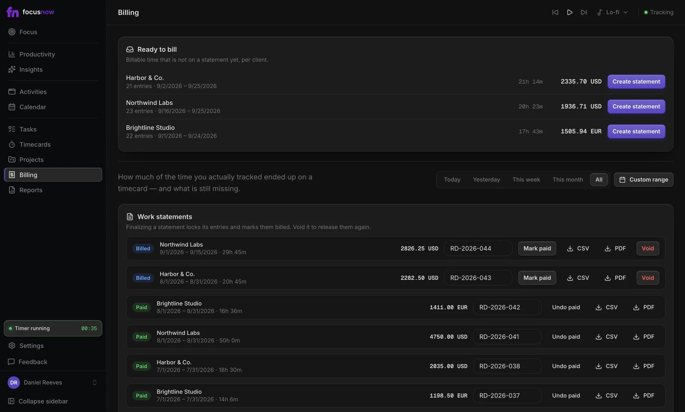Edit the RD-2026-041 statement number field
The height and width of the screenshot is (412, 685).
tap(507, 337)
